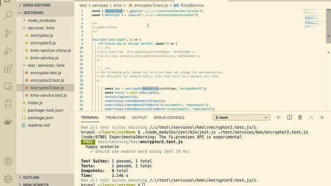Image resolution: width=331 pixels, height=186 pixels.
Task: Click the editor minimap preview
Action: tap(314, 19)
